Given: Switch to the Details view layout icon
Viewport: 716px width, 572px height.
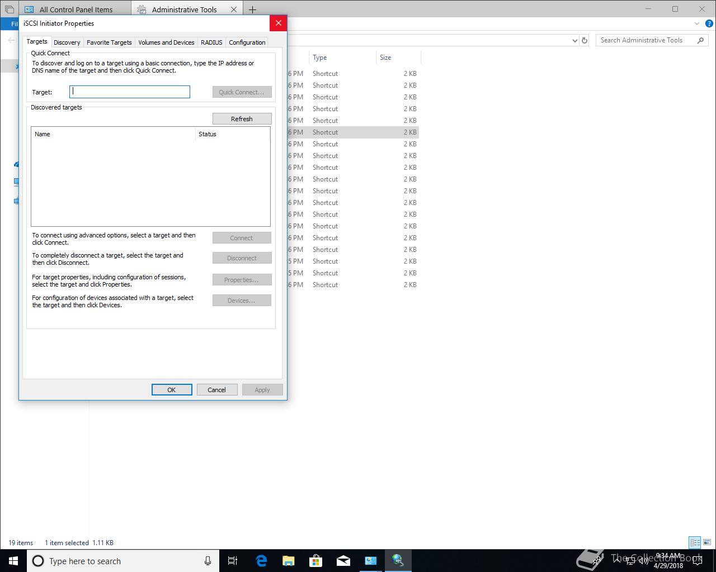Looking at the screenshot, I should coord(695,542).
